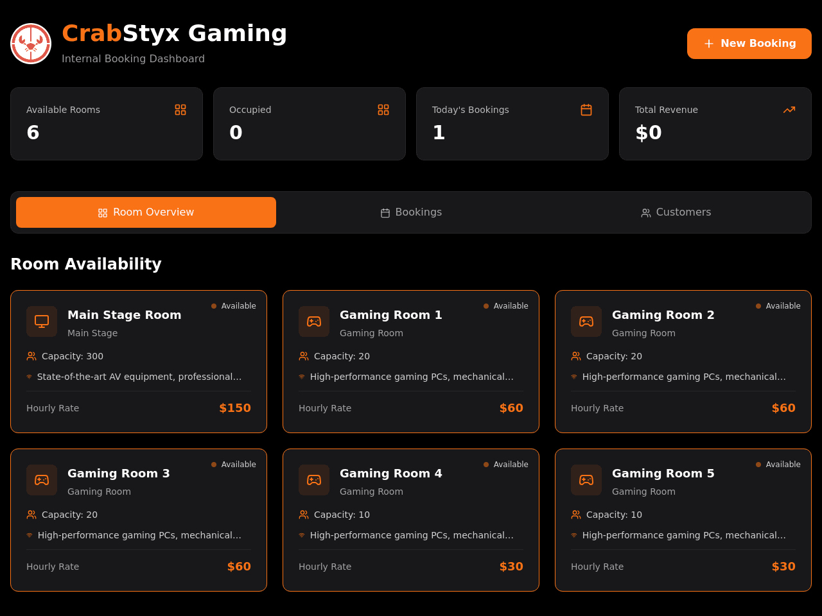Click wifi icon in Gaming Room 2 card
822x616 pixels.
574,377
